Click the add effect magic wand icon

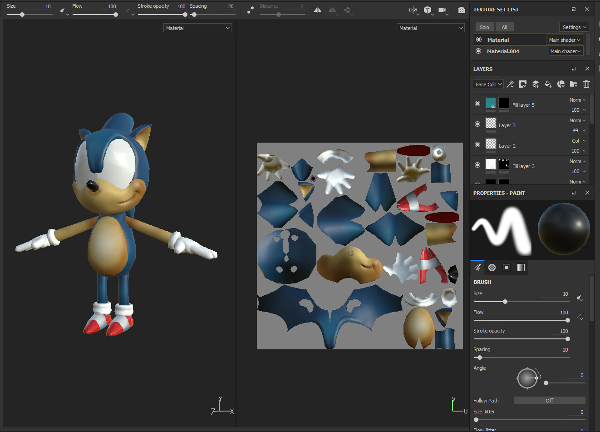[x=510, y=84]
